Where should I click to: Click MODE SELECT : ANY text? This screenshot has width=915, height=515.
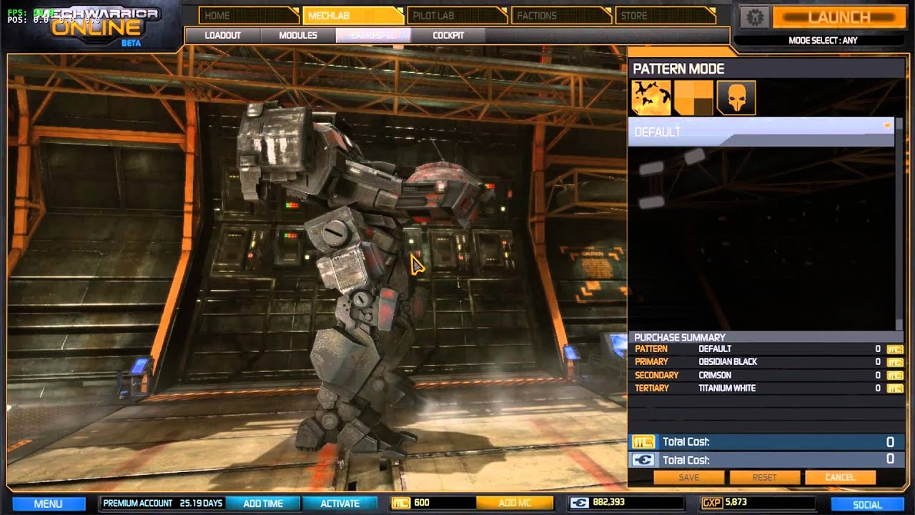(823, 41)
